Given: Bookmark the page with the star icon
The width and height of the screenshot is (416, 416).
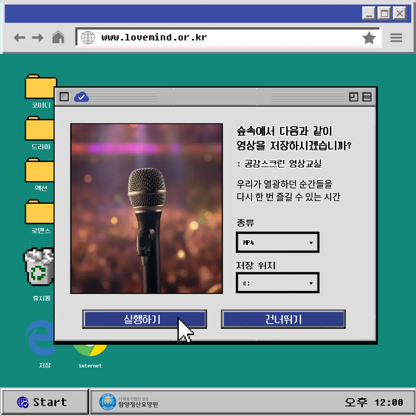Looking at the screenshot, I should click(x=369, y=38).
